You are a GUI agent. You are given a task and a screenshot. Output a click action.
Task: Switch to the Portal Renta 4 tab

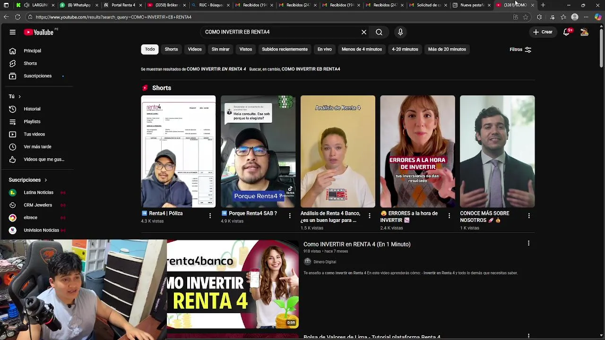click(x=122, y=5)
